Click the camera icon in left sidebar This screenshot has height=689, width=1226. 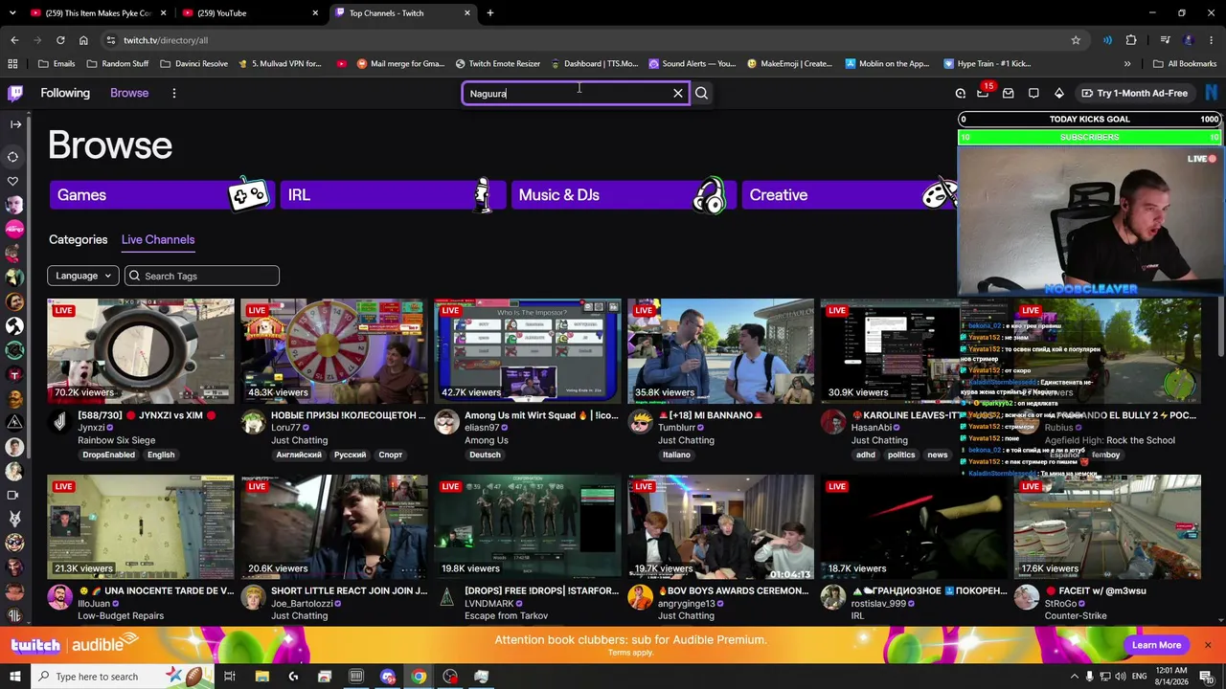[x=13, y=495]
